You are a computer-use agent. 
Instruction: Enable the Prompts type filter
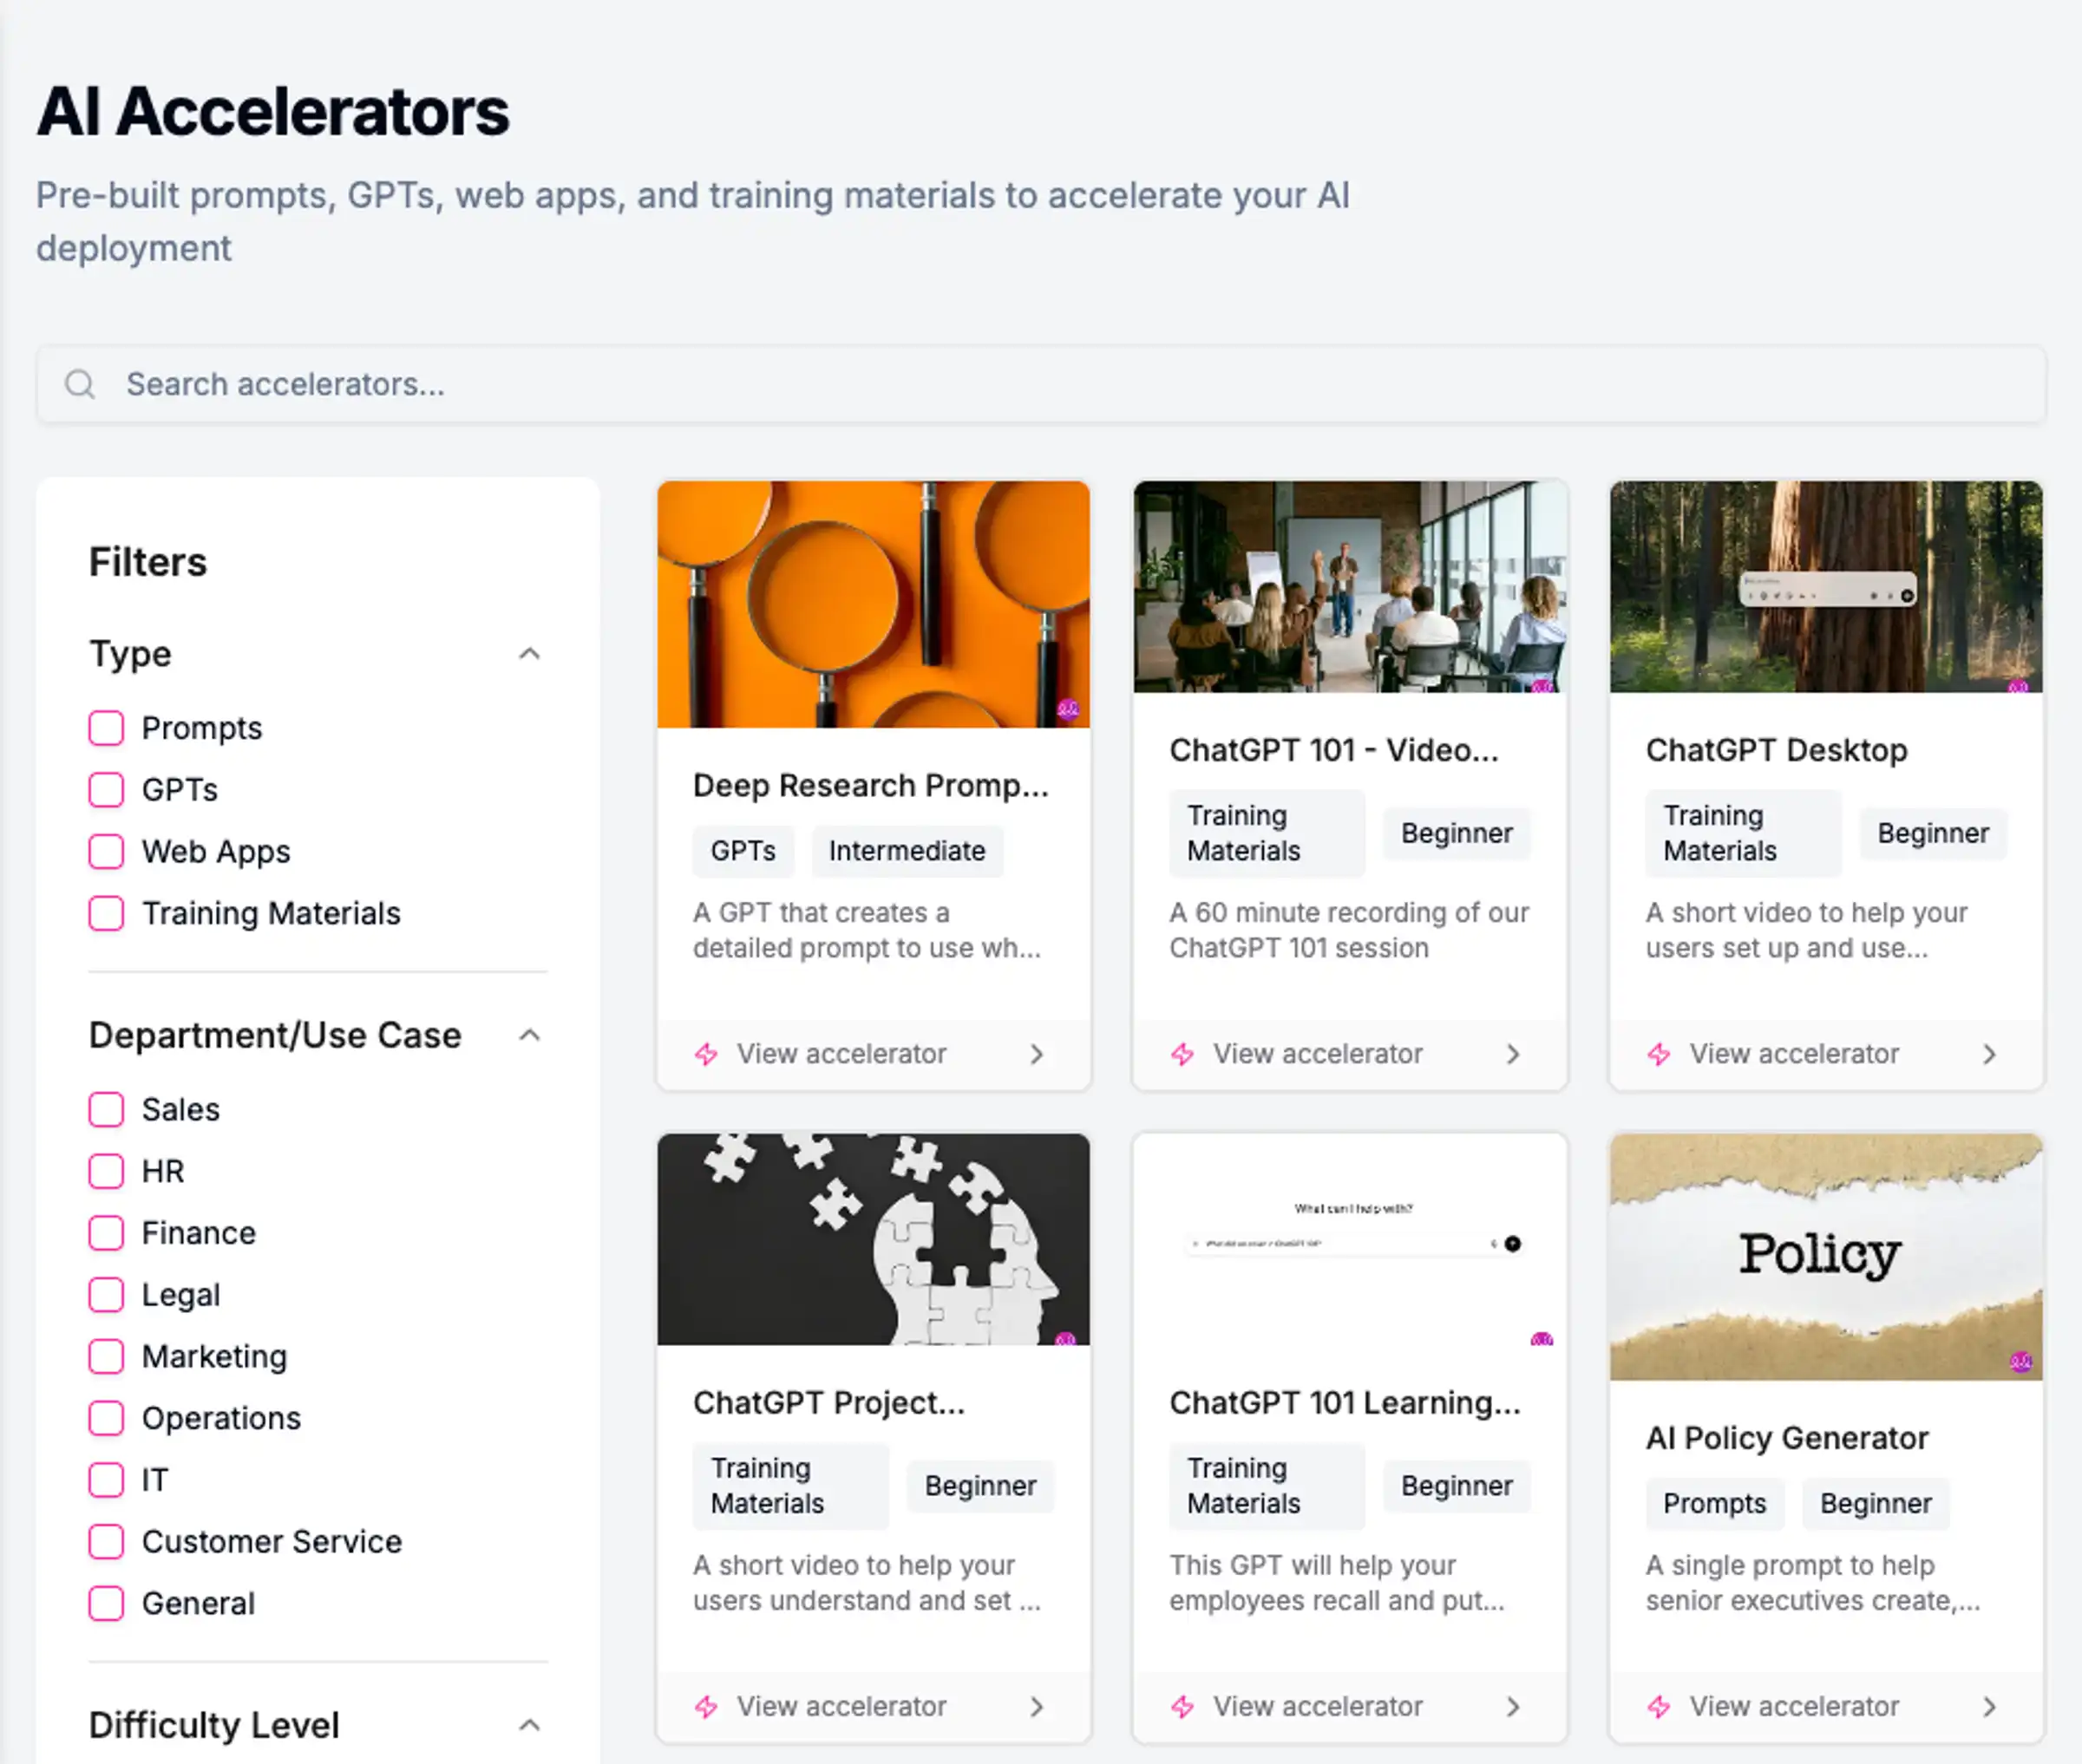point(107,728)
